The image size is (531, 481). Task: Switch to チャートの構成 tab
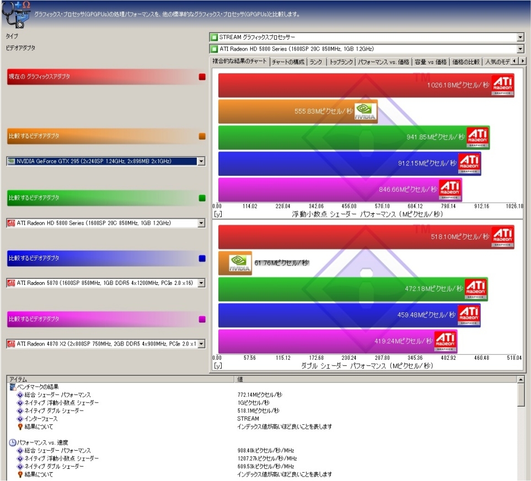(288, 62)
